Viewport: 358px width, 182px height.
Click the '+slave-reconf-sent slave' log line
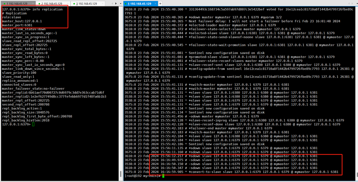click(232, 65)
